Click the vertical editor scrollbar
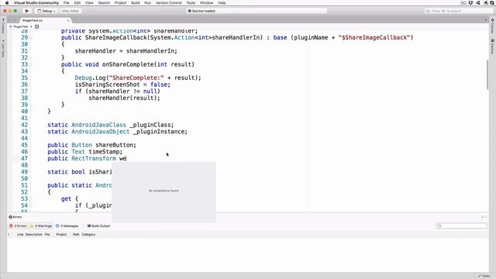 [x=487, y=74]
